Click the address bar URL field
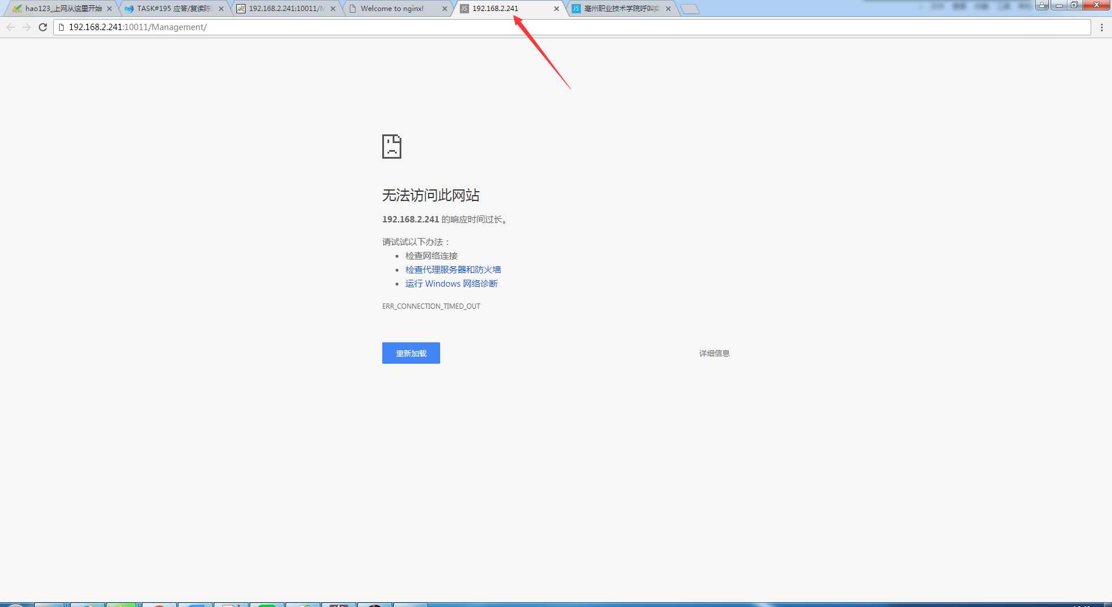Image resolution: width=1112 pixels, height=607 pixels. point(572,27)
